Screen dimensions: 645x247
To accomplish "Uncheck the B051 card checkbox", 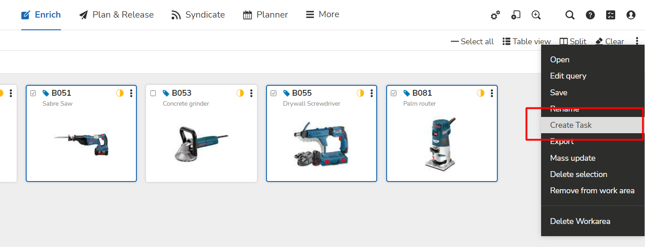I will coord(33,93).
